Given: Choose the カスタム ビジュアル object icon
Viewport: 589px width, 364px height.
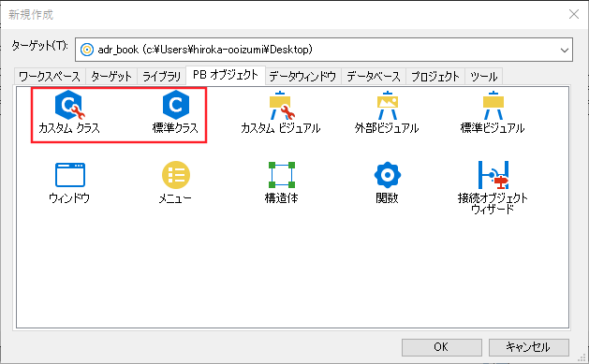Looking at the screenshot, I should 281,106.
